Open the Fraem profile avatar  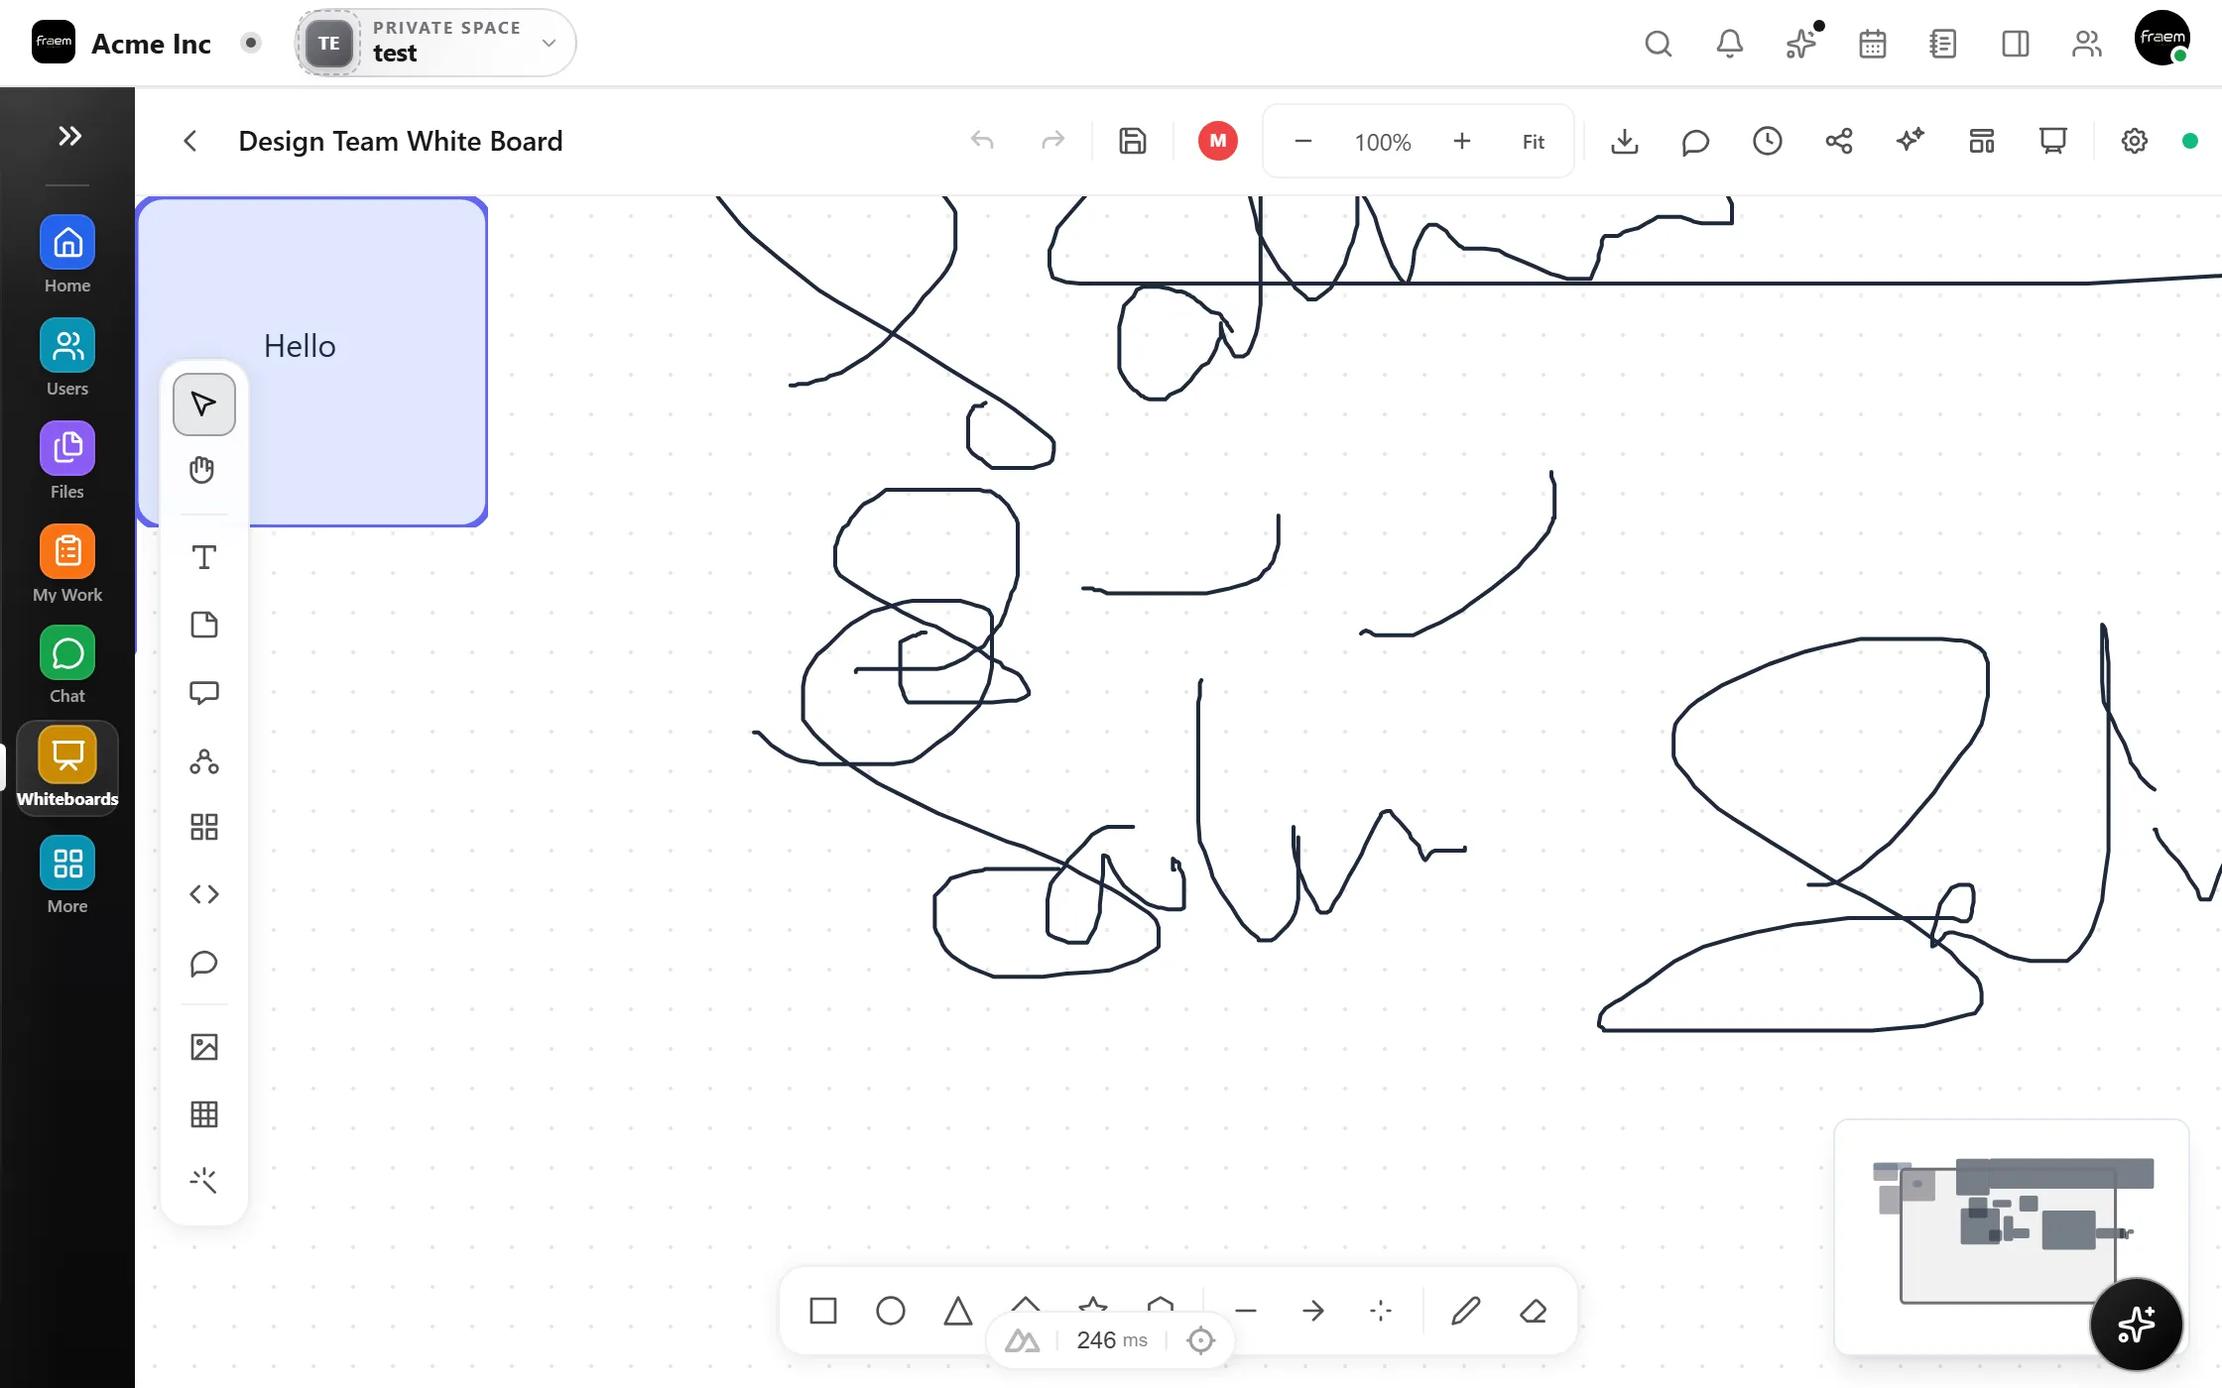2162,40
